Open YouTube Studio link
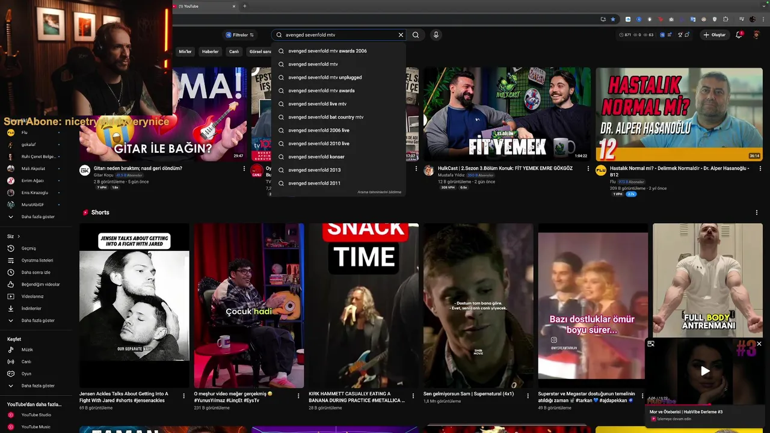This screenshot has height=433, width=770. point(36,415)
